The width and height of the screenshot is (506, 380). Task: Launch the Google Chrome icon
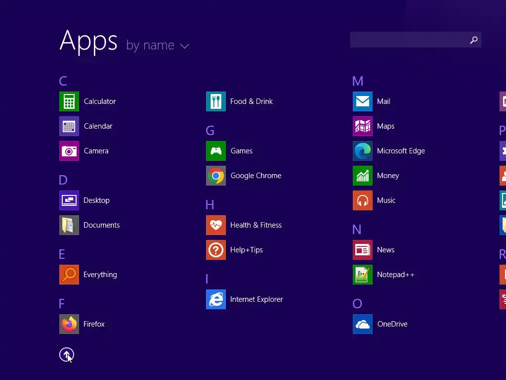pos(216,176)
